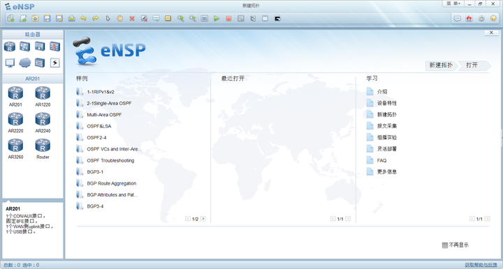This screenshot has height=269, width=503.
Task: Click the red X delete tool
Action: (132, 19)
